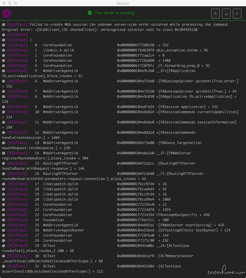Click the Appium window title text
Image resolution: width=246 pixels, height=278 pixels.
coord(123,3)
